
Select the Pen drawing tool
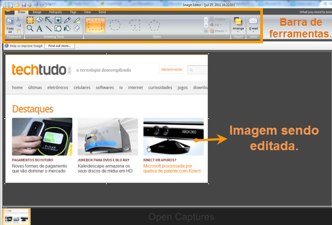(x=67, y=20)
